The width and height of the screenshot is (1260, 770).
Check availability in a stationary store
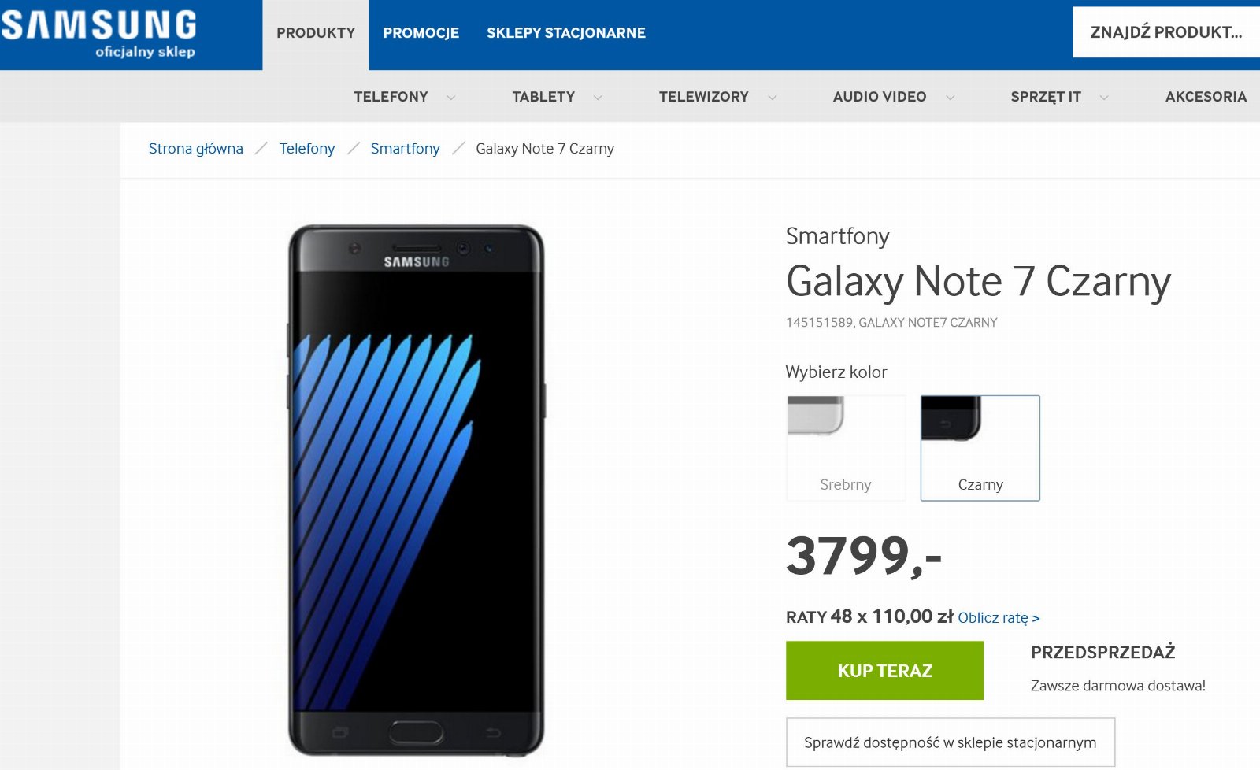[951, 742]
